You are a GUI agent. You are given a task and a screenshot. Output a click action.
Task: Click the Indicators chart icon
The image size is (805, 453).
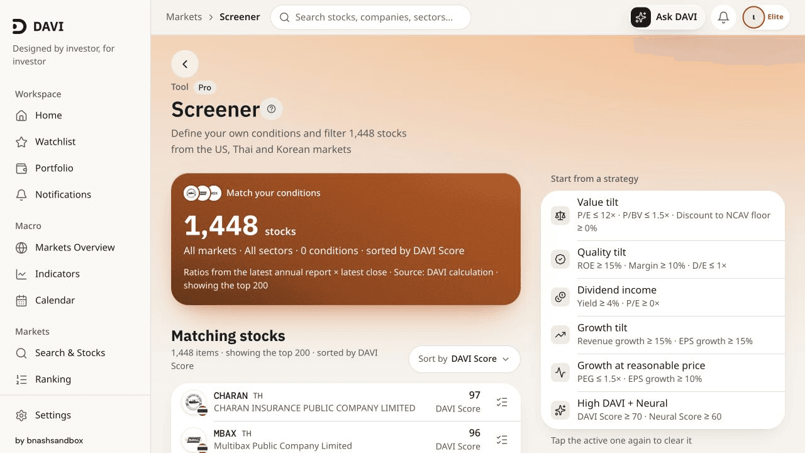tap(21, 274)
